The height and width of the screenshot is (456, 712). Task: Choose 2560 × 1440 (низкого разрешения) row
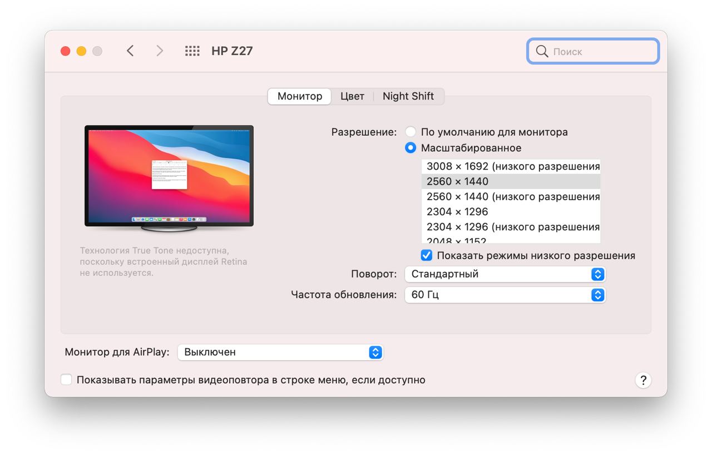tap(511, 196)
